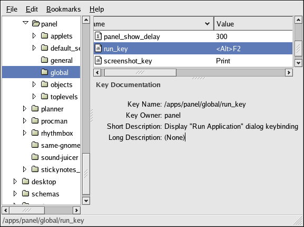Select the applets folder icon
The image size is (304, 227).
(45, 36)
